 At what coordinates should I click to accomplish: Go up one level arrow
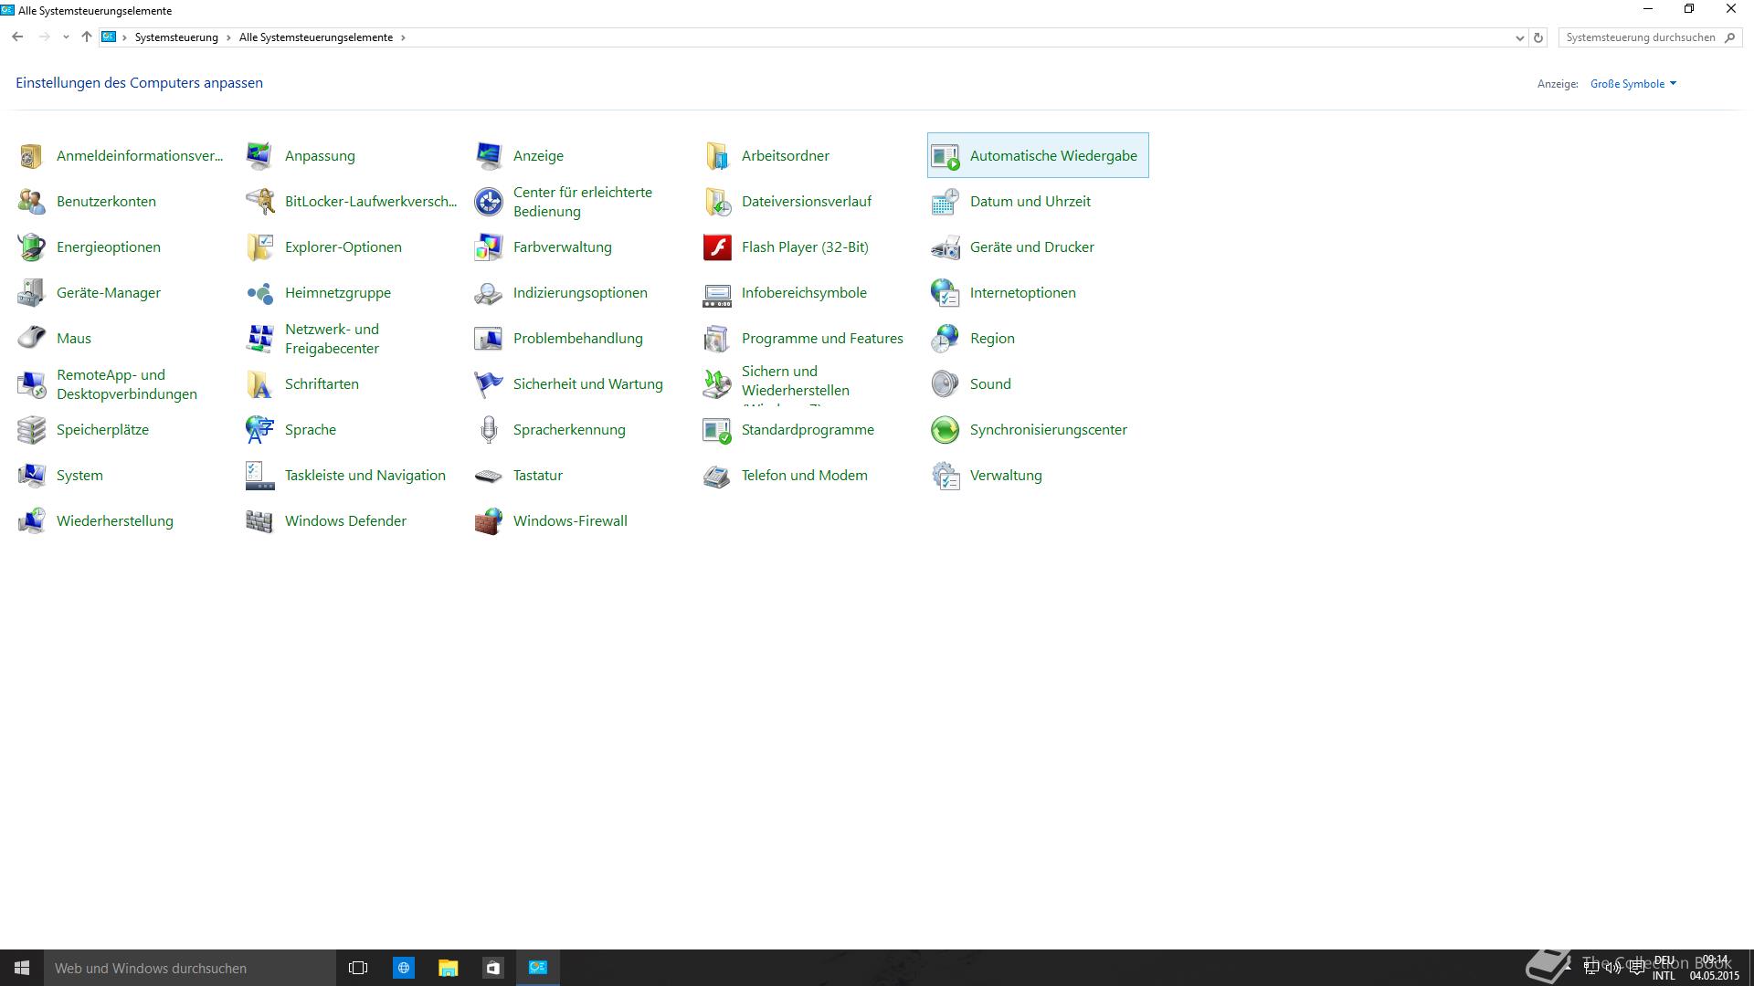click(x=87, y=37)
